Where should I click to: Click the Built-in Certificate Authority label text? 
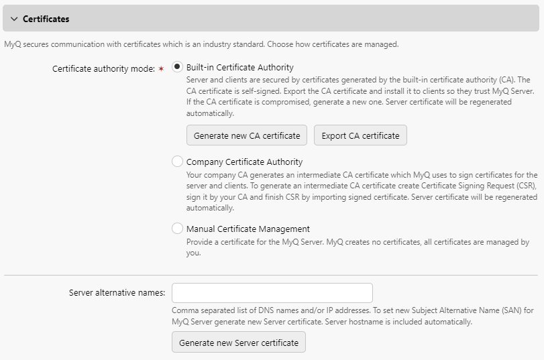pos(239,68)
